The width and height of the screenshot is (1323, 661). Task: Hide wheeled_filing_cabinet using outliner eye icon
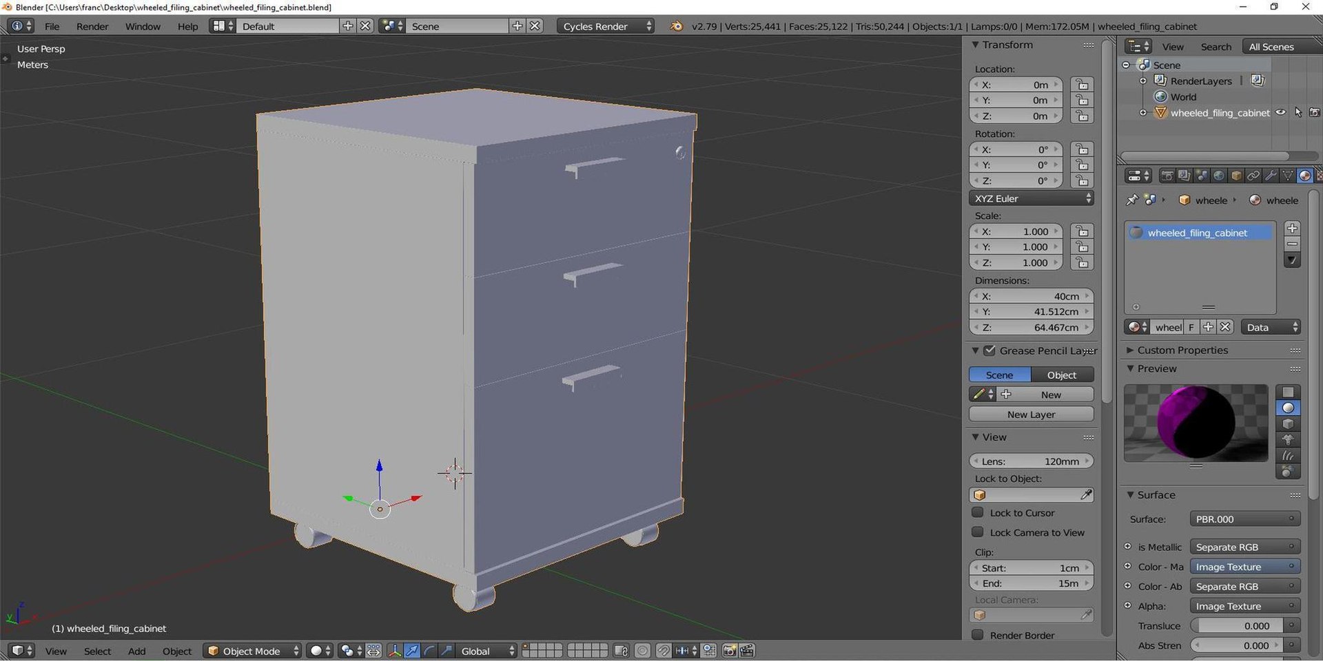(x=1281, y=113)
